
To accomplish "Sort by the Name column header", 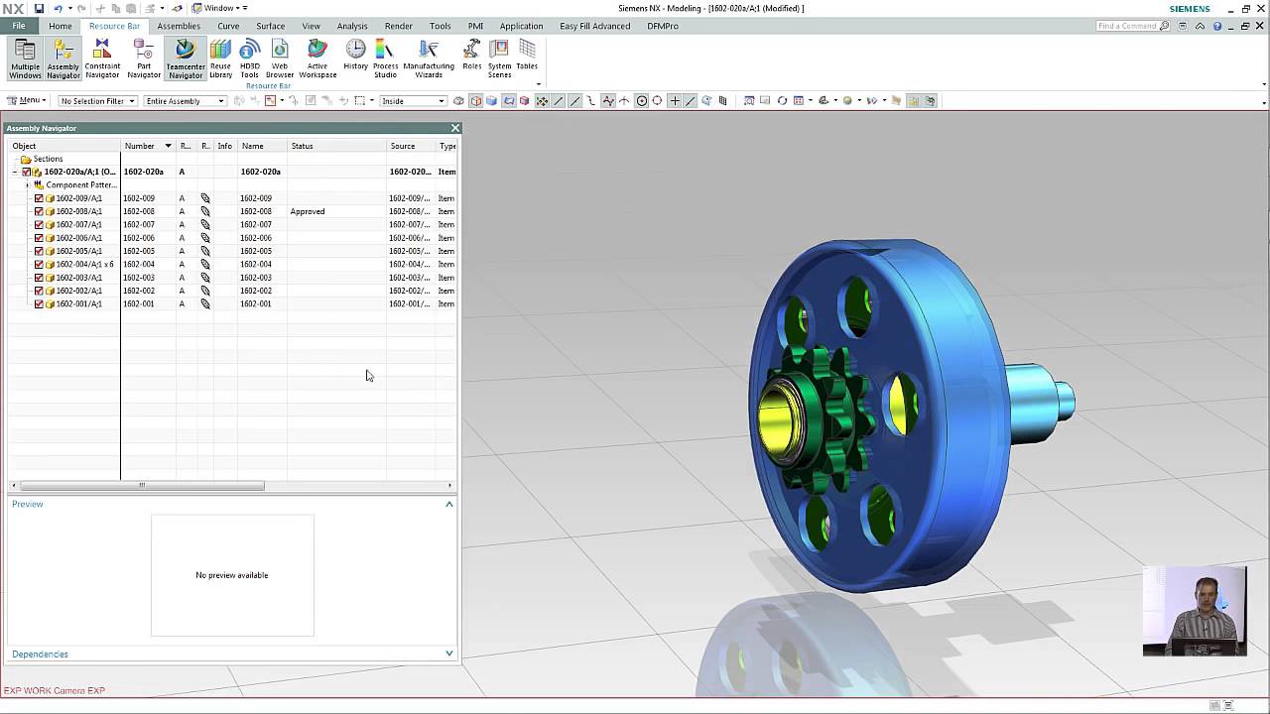I will tap(263, 146).
